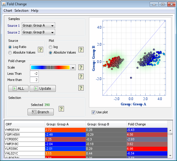Viewport: 177px width, 161px height.
Task: Click Group A cell 2.72
Action: point(65,130)
